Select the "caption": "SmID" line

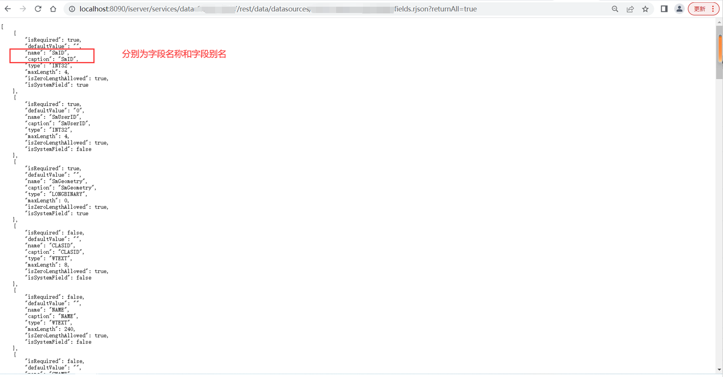pos(52,59)
